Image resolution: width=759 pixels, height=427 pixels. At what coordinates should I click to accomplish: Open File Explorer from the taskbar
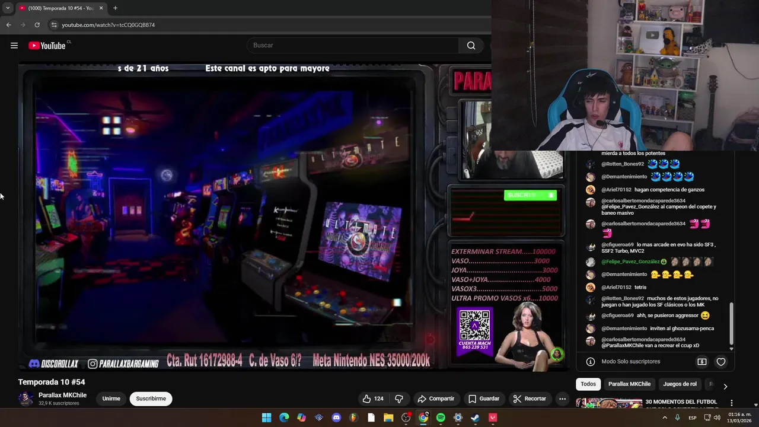point(388,418)
